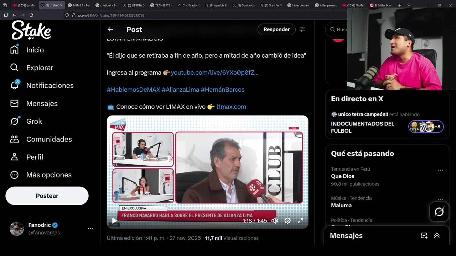456x256 pixels.
Task: Open Notificaciones bell icon
Action: coord(14,85)
